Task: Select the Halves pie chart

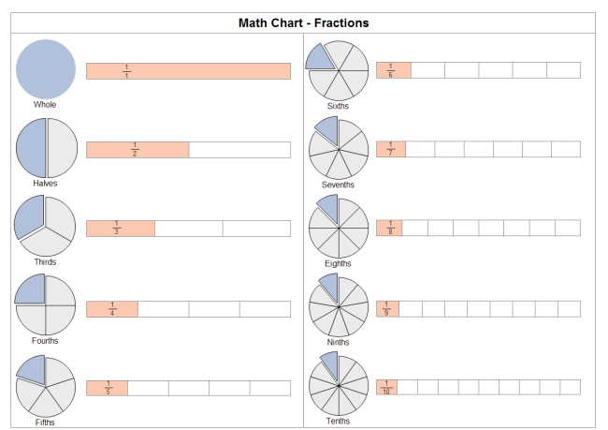Action: (45, 148)
